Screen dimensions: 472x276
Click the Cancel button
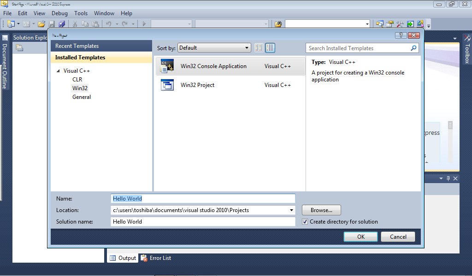398,236
